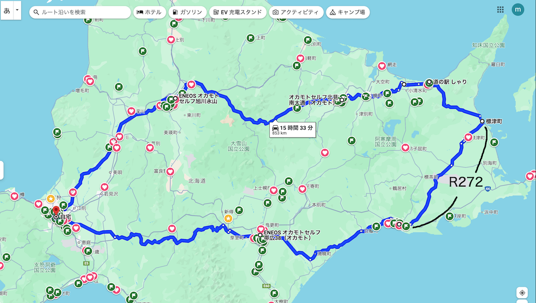Open the account avatar labeled m

point(518,9)
